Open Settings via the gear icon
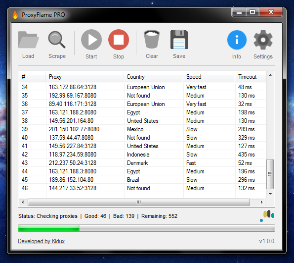Viewport: 294px width, 263px height. pos(263,40)
